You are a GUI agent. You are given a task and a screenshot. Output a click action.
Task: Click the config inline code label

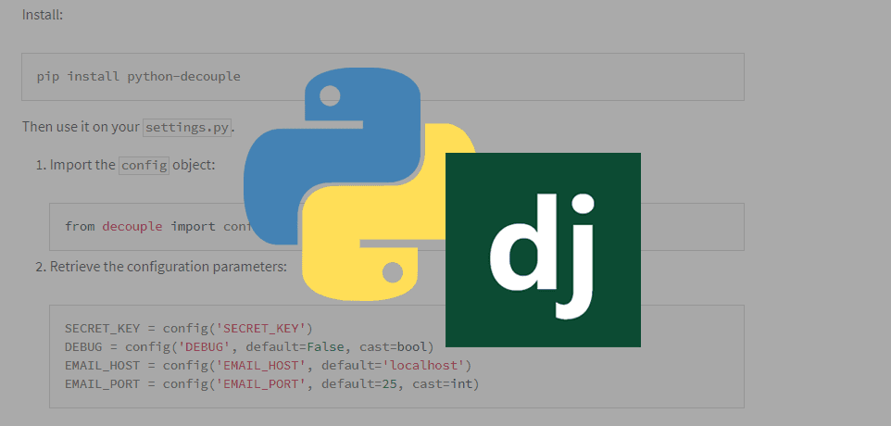[144, 165]
